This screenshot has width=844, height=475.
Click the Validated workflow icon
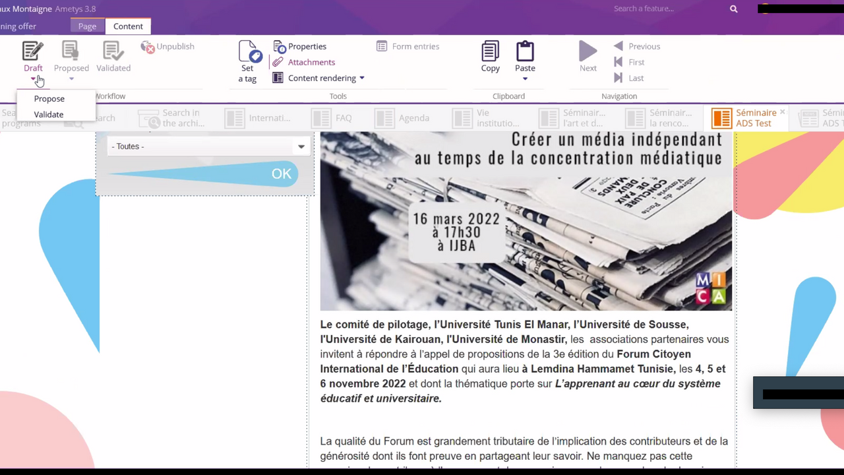click(x=112, y=53)
